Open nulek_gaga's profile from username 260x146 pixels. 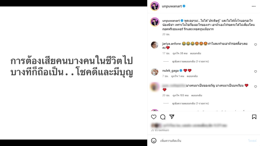click(170, 70)
